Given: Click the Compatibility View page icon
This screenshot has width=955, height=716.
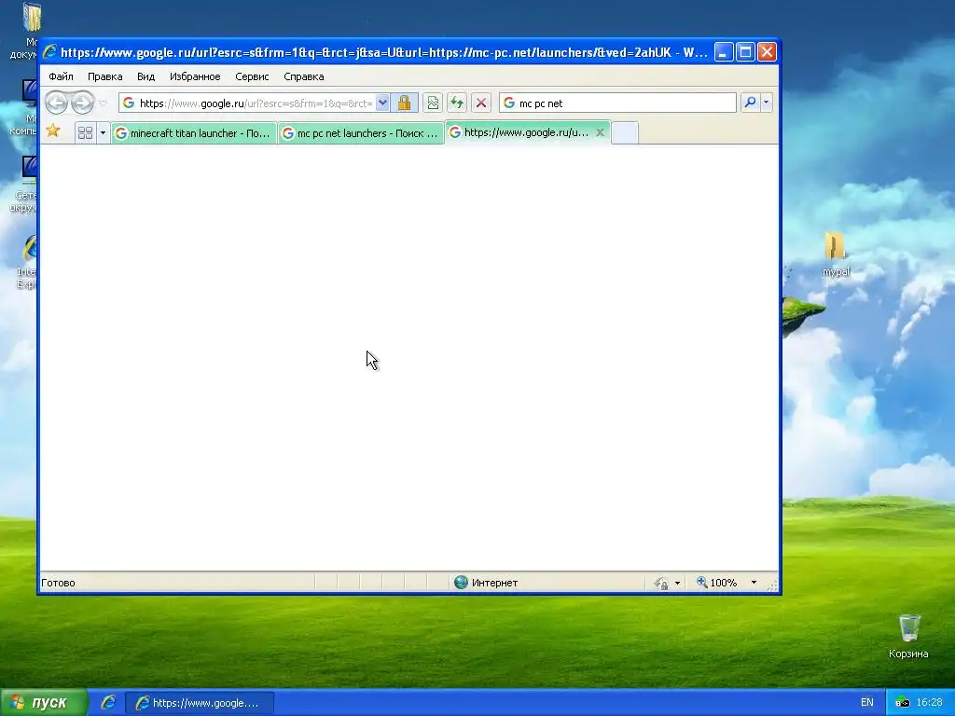Looking at the screenshot, I should (x=433, y=103).
